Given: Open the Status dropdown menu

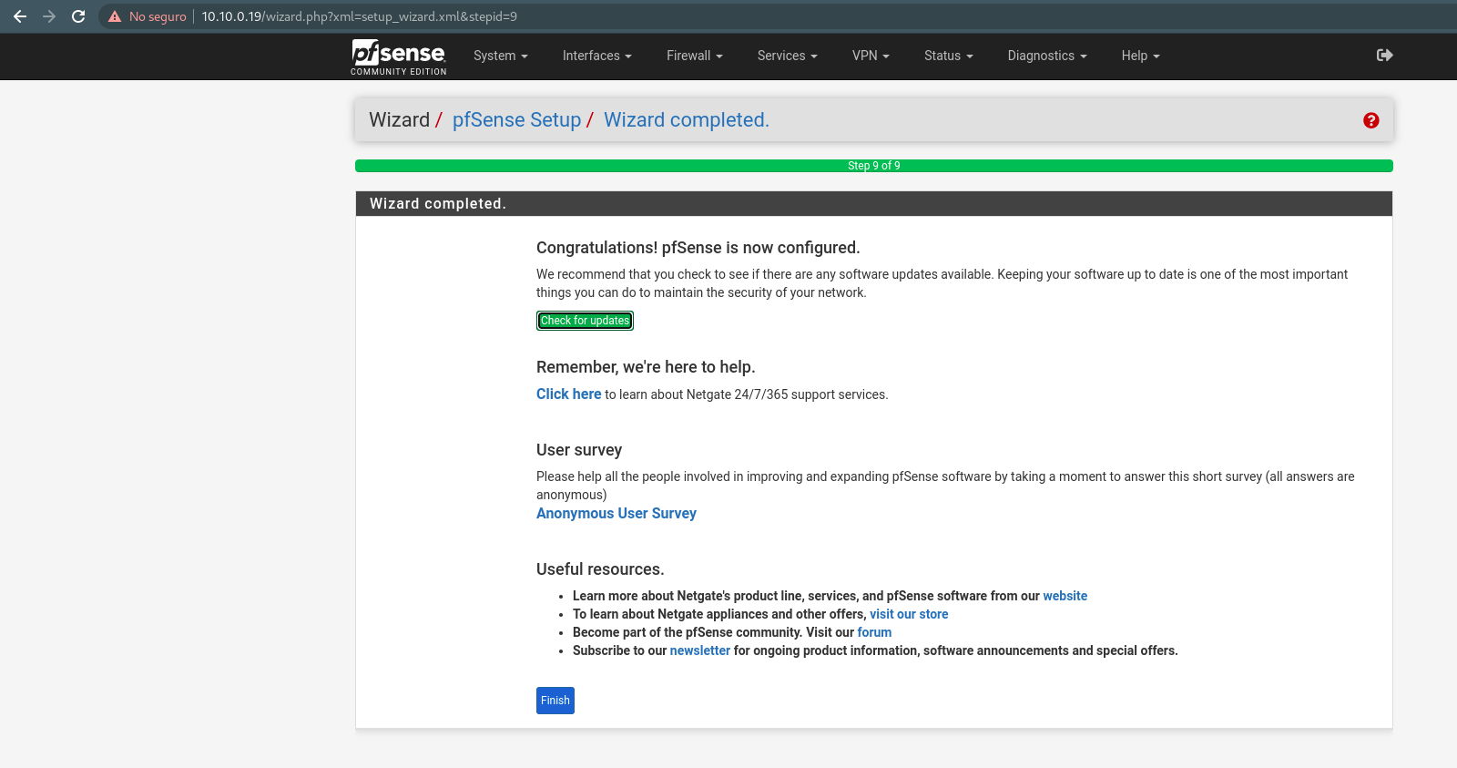Looking at the screenshot, I should [x=948, y=56].
